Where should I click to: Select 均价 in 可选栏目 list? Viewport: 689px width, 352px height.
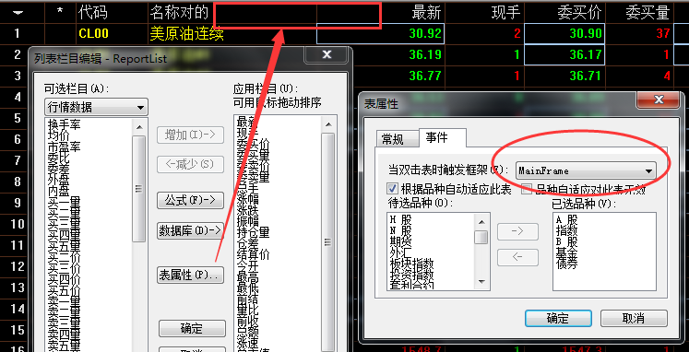tap(58, 136)
